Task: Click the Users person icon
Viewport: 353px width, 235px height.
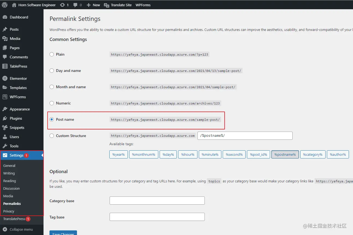Action: 5,137
